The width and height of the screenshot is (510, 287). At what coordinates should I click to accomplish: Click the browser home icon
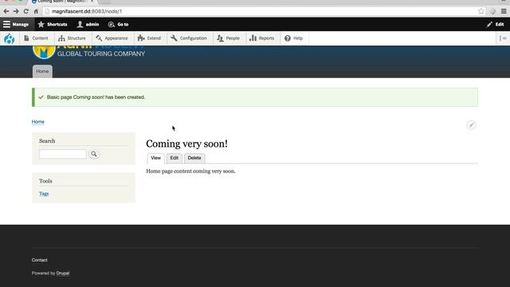point(36,11)
